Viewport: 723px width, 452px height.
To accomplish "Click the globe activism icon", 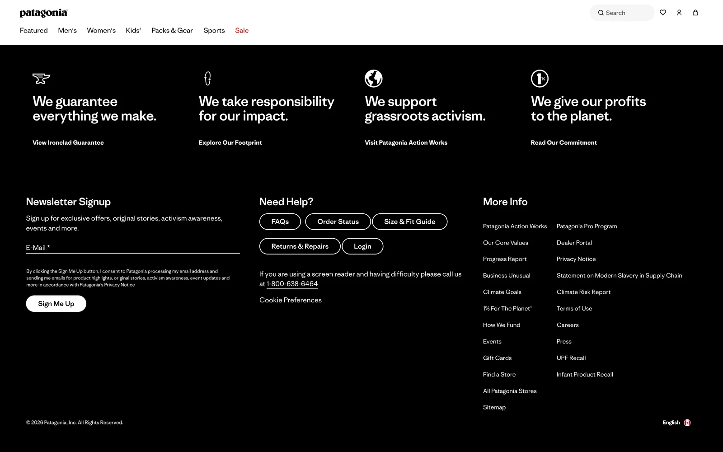I will tap(374, 79).
